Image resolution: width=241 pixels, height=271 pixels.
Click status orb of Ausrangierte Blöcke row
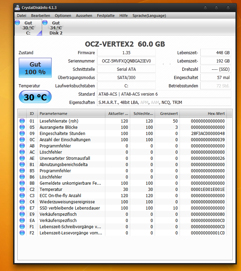pyautogui.click(x=22, y=127)
